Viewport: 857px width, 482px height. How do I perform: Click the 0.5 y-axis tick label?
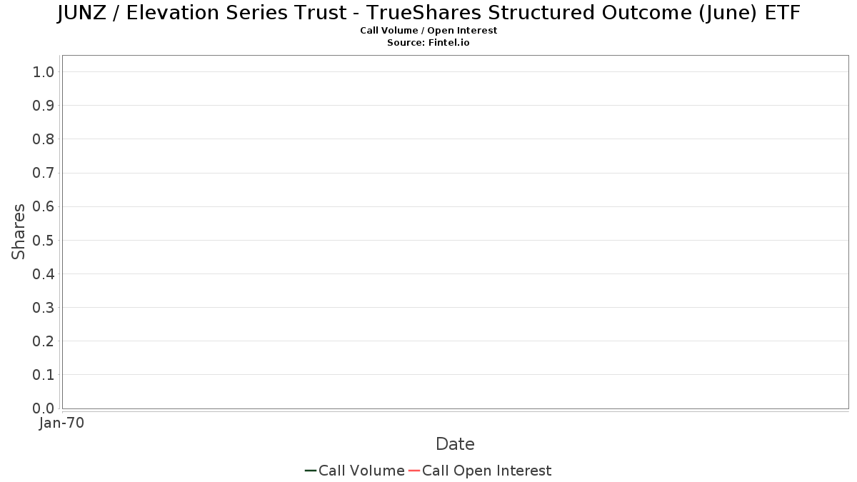(44, 241)
